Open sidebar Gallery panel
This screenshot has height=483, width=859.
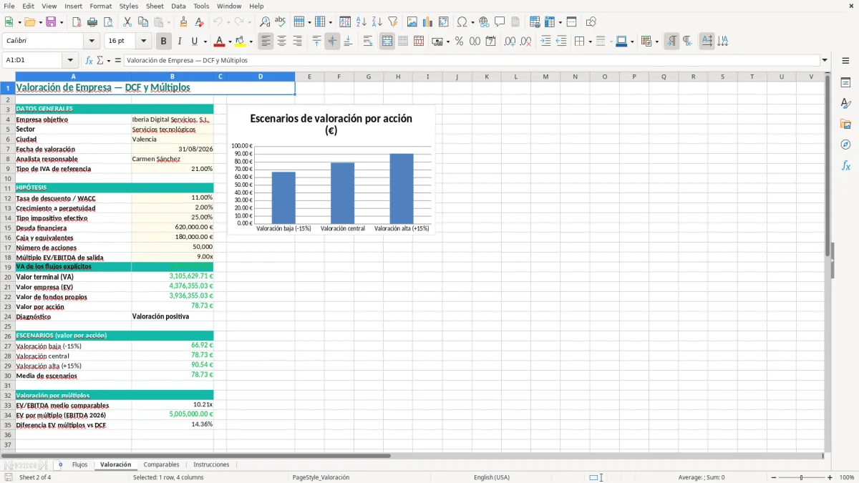click(845, 125)
